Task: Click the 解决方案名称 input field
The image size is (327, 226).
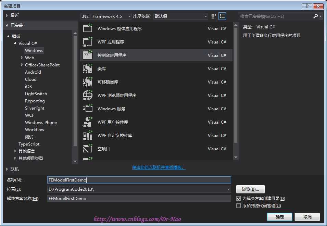Action: click(x=139, y=198)
